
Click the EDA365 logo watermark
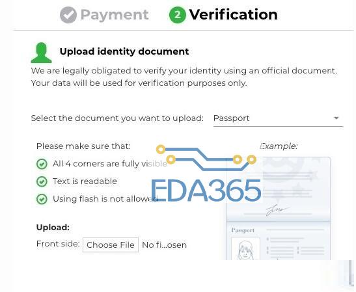(206, 174)
